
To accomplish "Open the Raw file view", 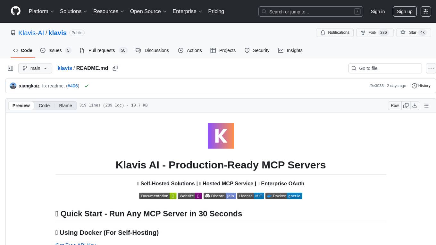I will [395, 106].
